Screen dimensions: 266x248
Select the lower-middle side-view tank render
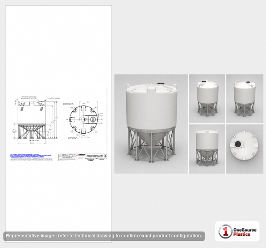(207, 149)
